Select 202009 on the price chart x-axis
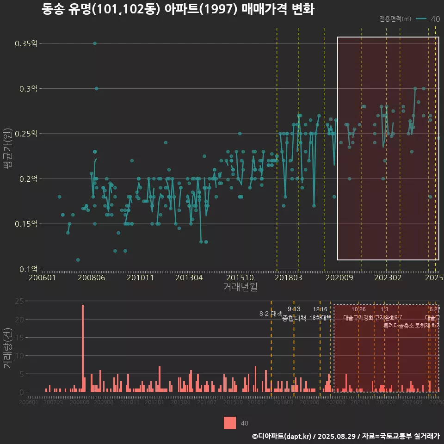This screenshot has height=444, width=444. (339, 277)
